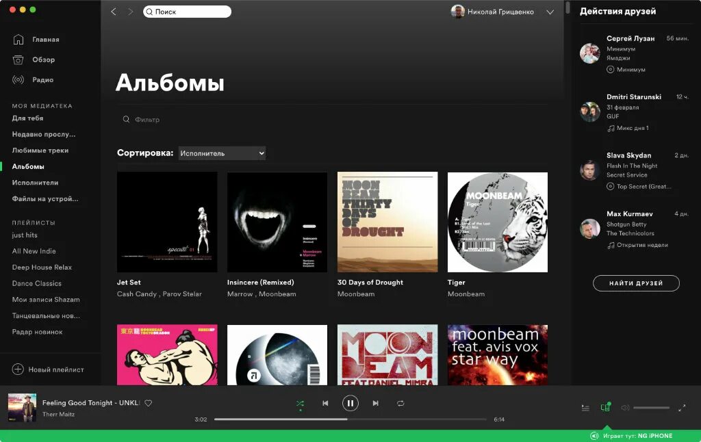Go back with the left arrow
Image resolution: width=701 pixels, height=442 pixels.
114,12
